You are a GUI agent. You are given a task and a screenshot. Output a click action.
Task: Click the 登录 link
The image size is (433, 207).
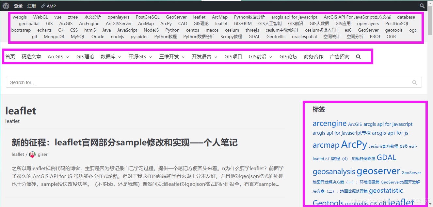point(18,6)
